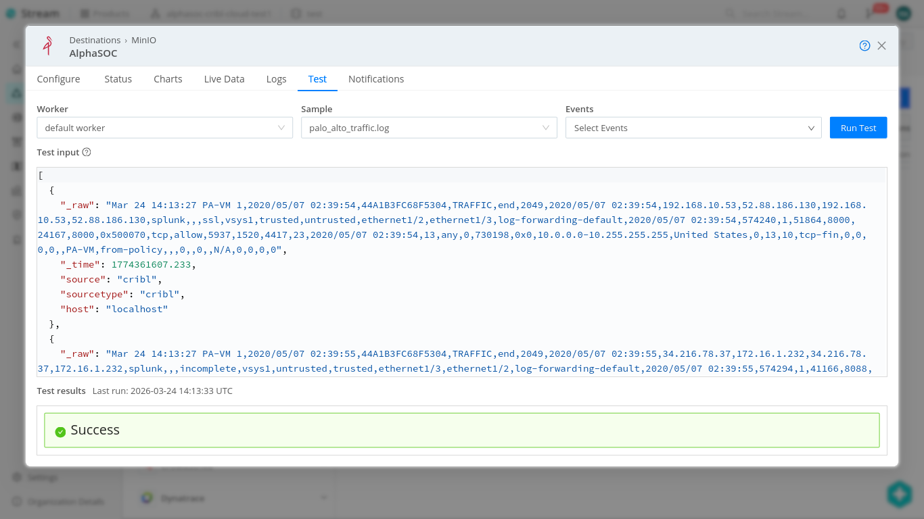Viewport: 924px width, 519px height.
Task: Expand the Select Events dropdown
Action: [693, 128]
